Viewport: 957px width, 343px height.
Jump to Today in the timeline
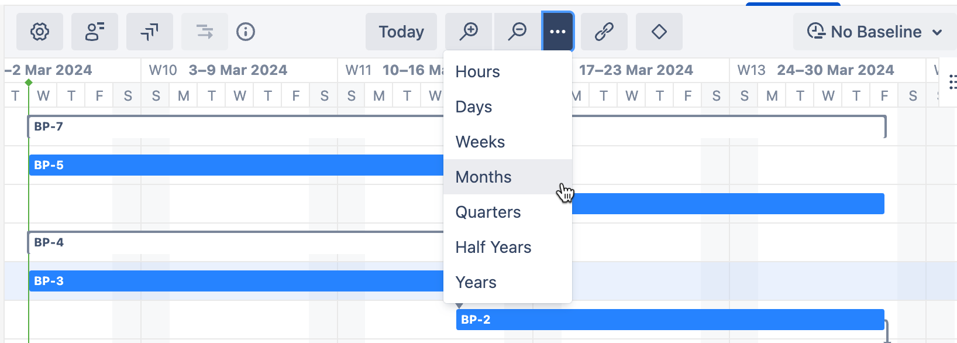click(x=401, y=32)
